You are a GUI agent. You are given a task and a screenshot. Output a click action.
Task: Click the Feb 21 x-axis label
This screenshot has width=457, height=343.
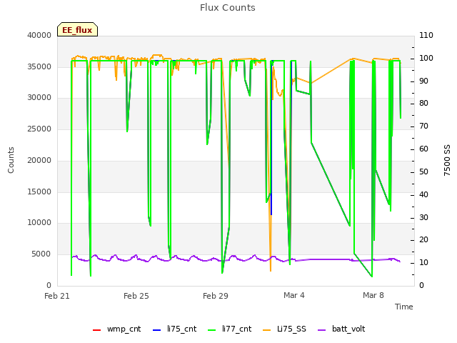(x=57, y=296)
